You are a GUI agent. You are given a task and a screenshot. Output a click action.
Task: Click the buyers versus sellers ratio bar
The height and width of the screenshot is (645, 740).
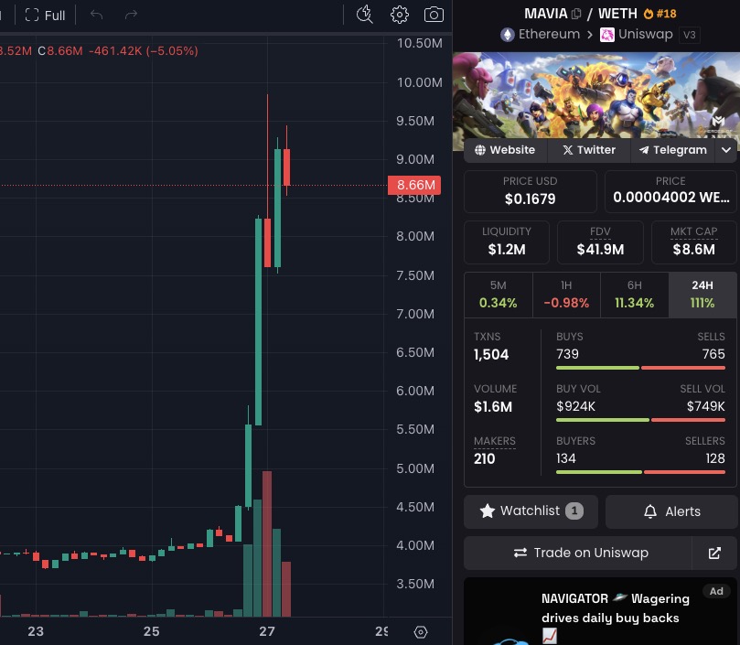640,472
